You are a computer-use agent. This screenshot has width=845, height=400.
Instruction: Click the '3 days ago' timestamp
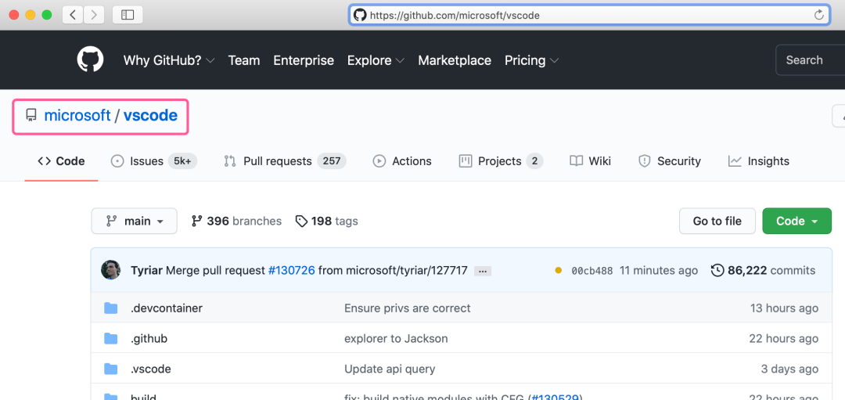[x=789, y=369]
